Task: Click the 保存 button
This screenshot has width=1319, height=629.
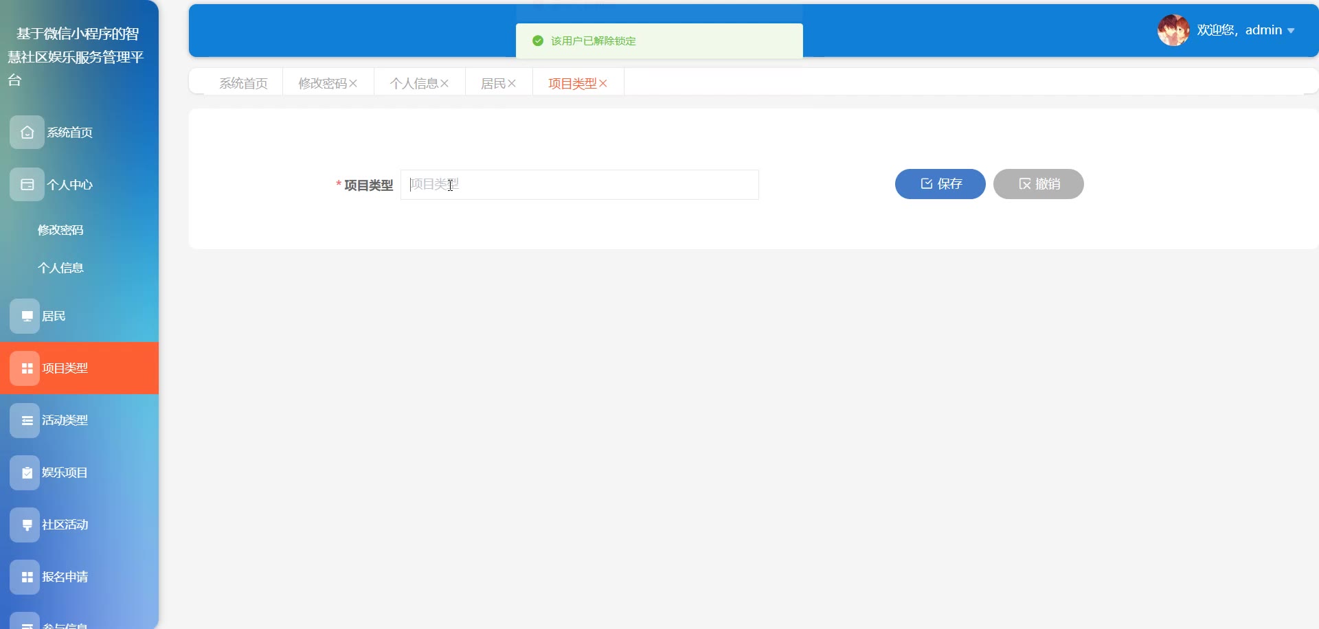Action: coord(940,184)
